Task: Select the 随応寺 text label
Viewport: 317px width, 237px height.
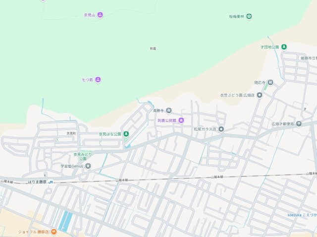Action: pos(260,82)
